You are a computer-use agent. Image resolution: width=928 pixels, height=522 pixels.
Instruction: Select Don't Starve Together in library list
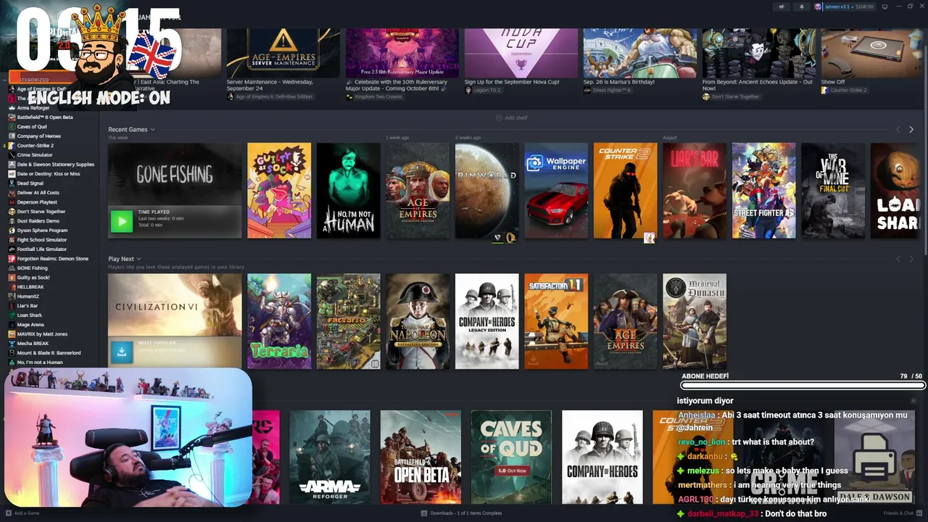41,212
